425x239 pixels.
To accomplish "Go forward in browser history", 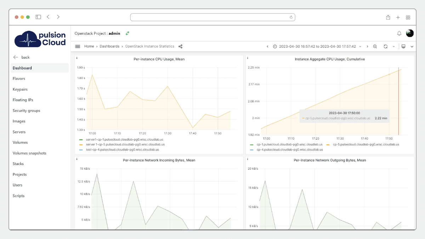I will tap(58, 17).
